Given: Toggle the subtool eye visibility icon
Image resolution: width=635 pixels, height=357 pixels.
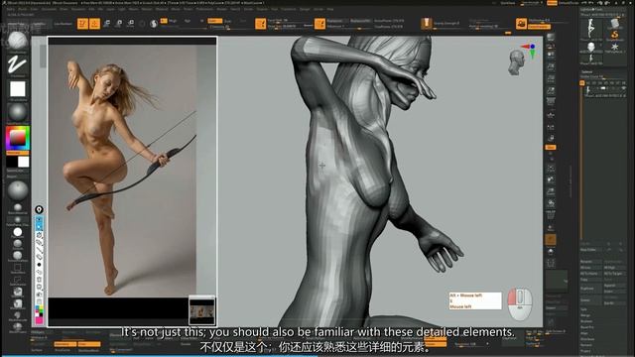Looking at the screenshot, I should point(623,88).
